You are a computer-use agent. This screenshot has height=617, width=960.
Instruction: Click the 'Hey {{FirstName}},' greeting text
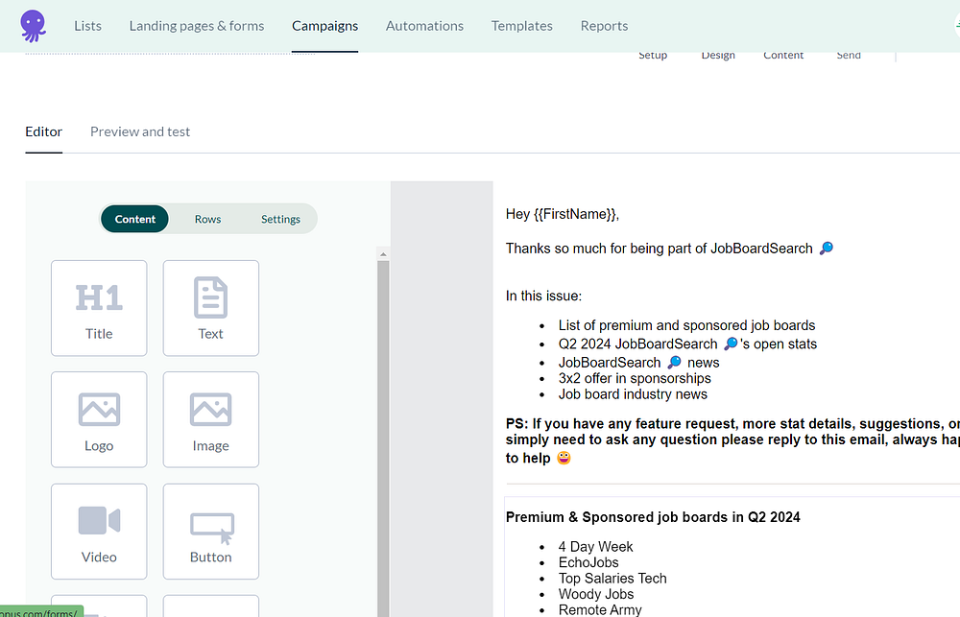[x=562, y=214]
